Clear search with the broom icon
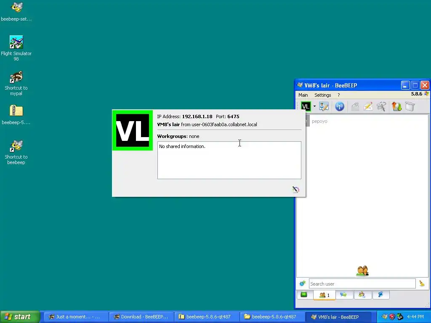The width and height of the screenshot is (431, 323). 422,283
